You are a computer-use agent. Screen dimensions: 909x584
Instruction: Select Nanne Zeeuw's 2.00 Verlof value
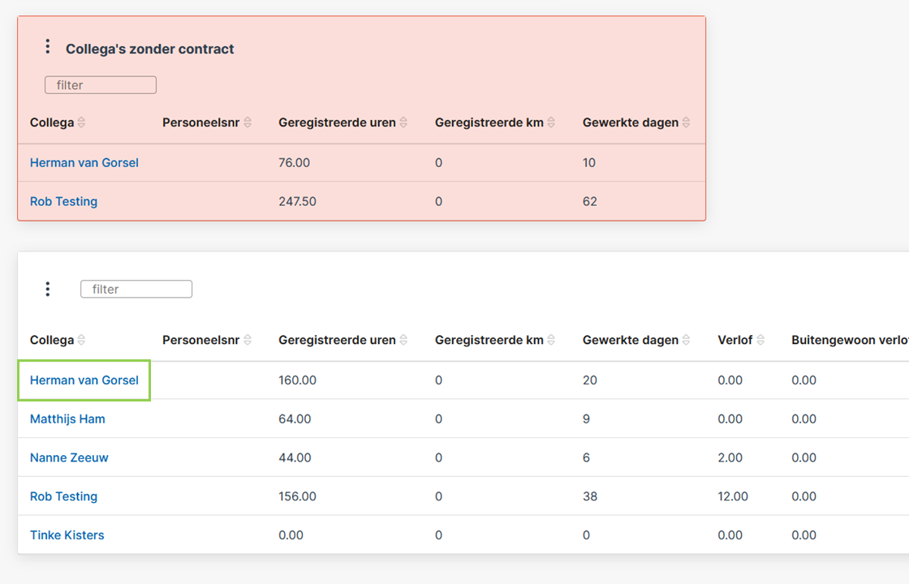[730, 457]
